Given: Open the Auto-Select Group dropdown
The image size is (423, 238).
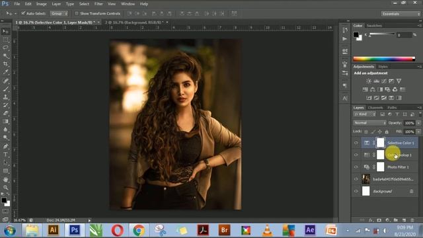Looking at the screenshot, I should pyautogui.click(x=59, y=13).
